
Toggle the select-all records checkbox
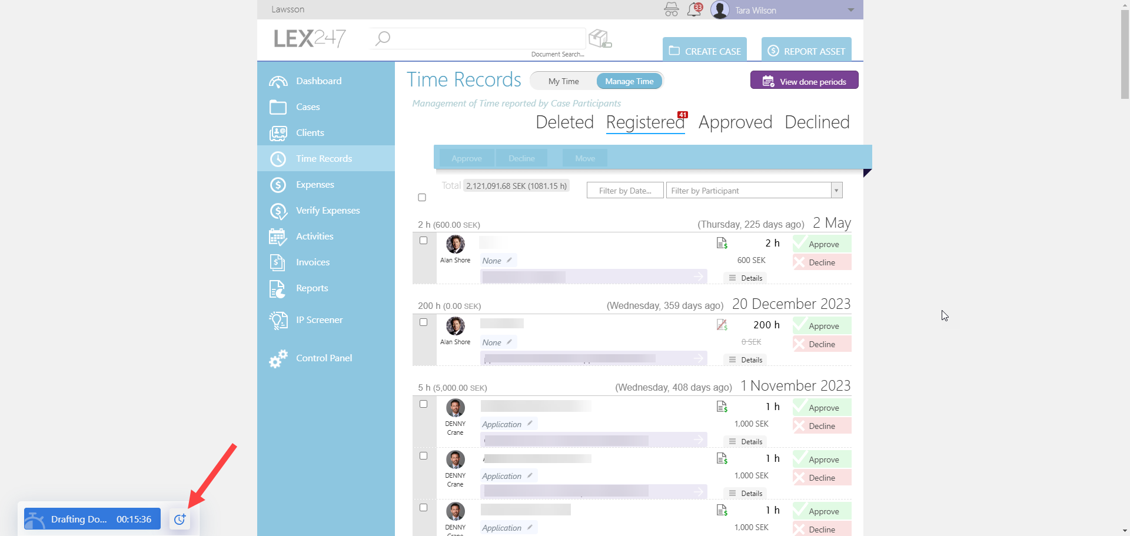pyautogui.click(x=422, y=198)
